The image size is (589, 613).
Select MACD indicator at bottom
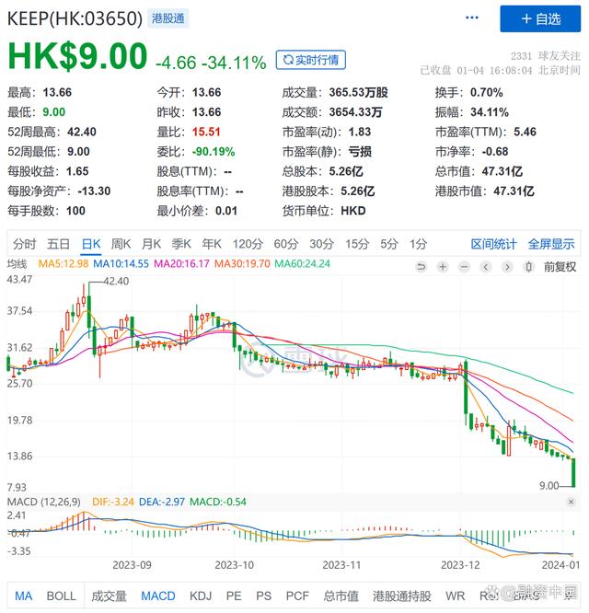pos(158,596)
